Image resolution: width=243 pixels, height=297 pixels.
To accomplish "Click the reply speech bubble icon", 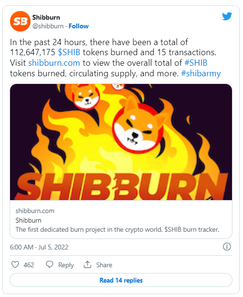I will tap(49, 264).
